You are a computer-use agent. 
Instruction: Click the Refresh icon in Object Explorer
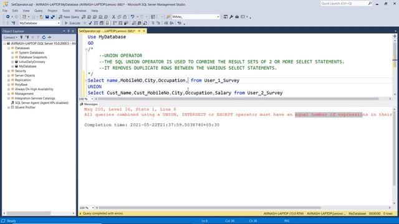point(44,37)
